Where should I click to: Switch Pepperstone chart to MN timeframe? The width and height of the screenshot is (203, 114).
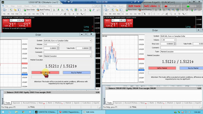click(139, 14)
